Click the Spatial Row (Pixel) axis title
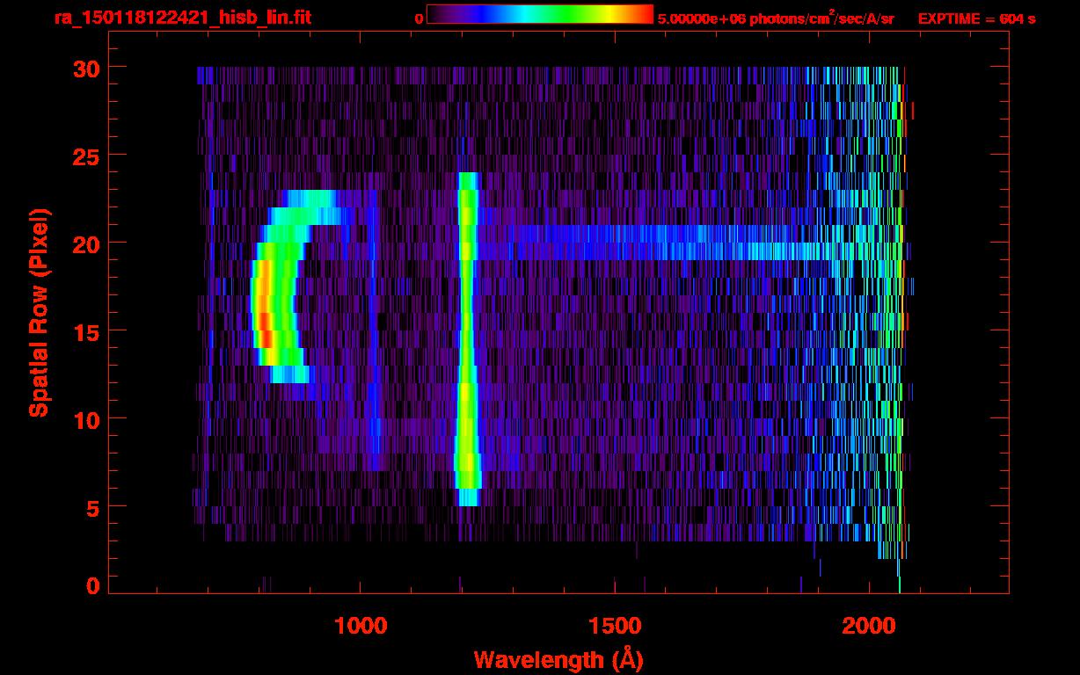Image resolution: width=1080 pixels, height=675 pixels. 38,312
